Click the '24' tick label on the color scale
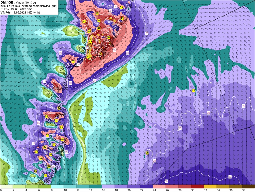The image size is (255, 192). [x=154, y=190]
